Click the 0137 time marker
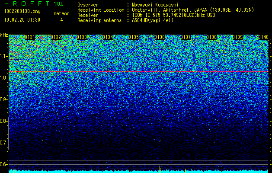The height and width of the screenshot is (173, 272). pyautogui.click(x=186, y=37)
